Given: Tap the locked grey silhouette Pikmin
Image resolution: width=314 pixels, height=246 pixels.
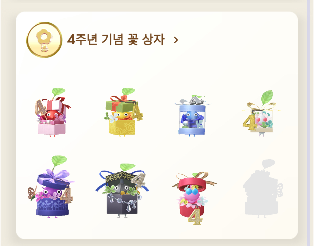Looking at the screenshot, I should click(x=262, y=189).
